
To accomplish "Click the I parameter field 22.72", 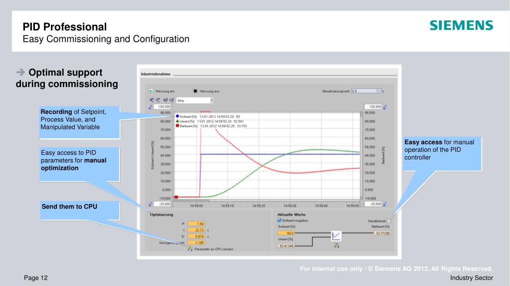I will coord(196,230).
